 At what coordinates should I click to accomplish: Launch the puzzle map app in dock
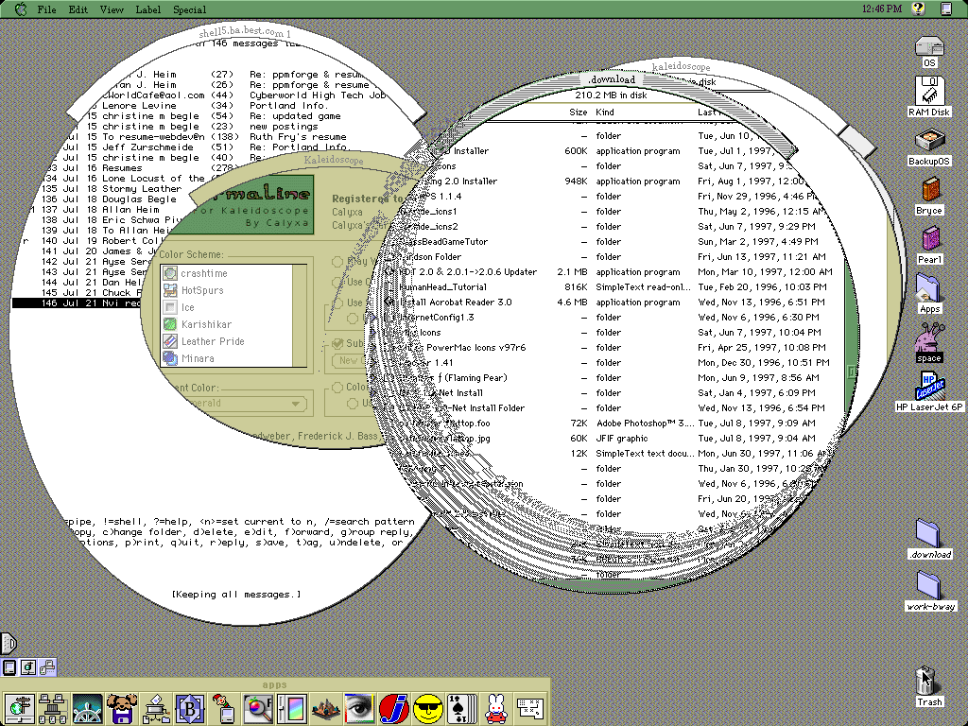point(529,708)
